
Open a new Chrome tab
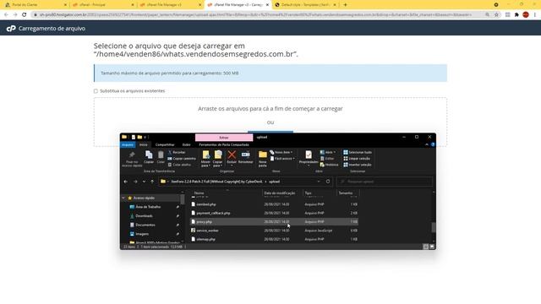(346, 5)
